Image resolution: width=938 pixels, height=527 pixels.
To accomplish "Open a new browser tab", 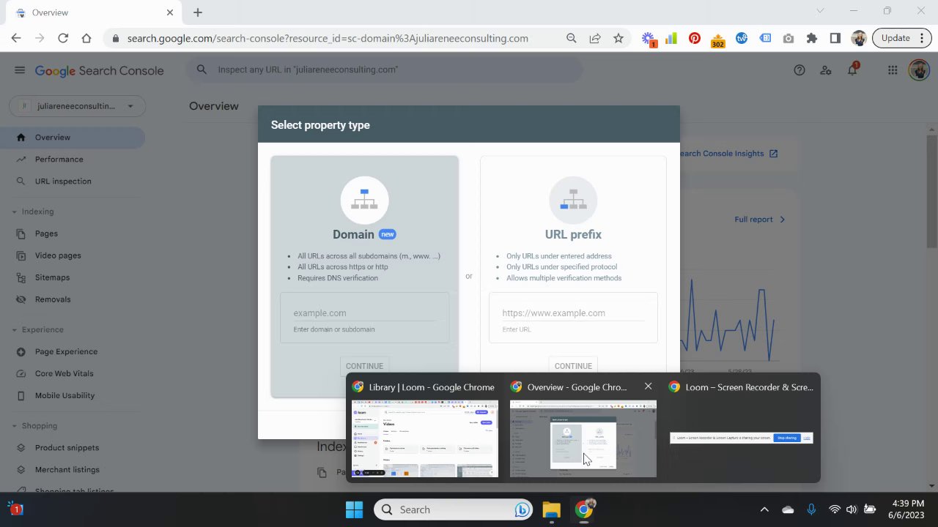I will pyautogui.click(x=198, y=12).
